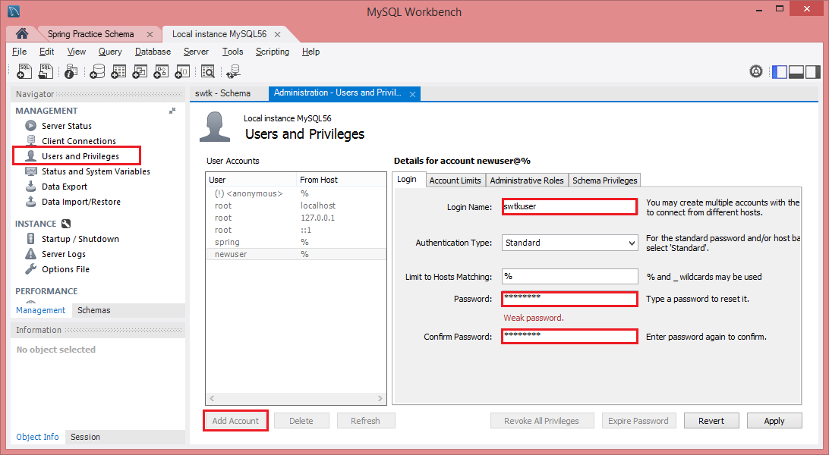Open the Authentication Type dropdown

pos(634,243)
